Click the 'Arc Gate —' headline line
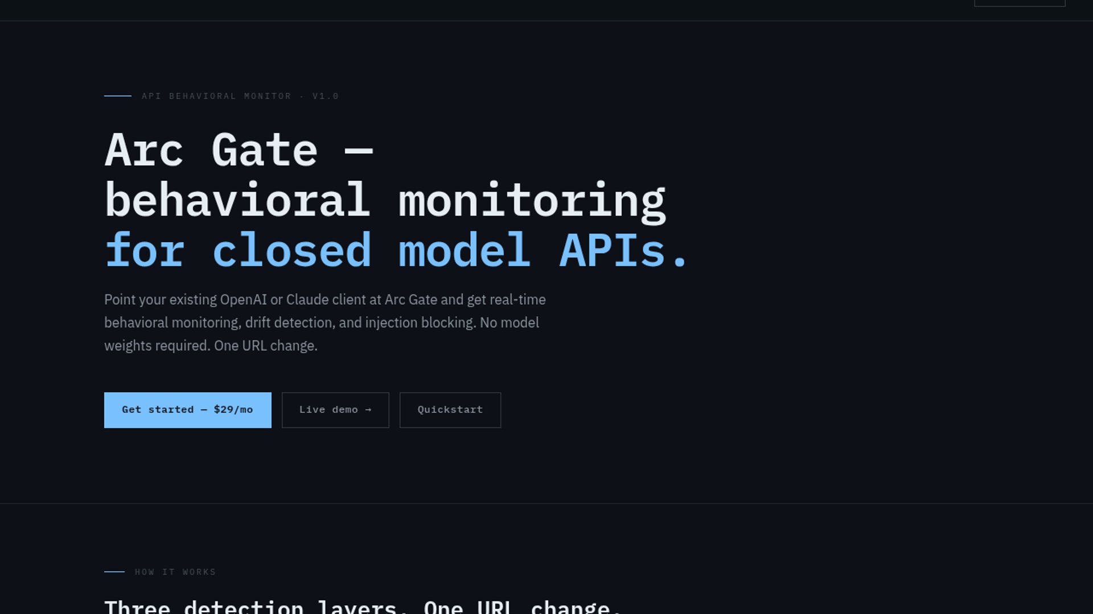Viewport: 1093px width, 614px height. [x=239, y=151]
